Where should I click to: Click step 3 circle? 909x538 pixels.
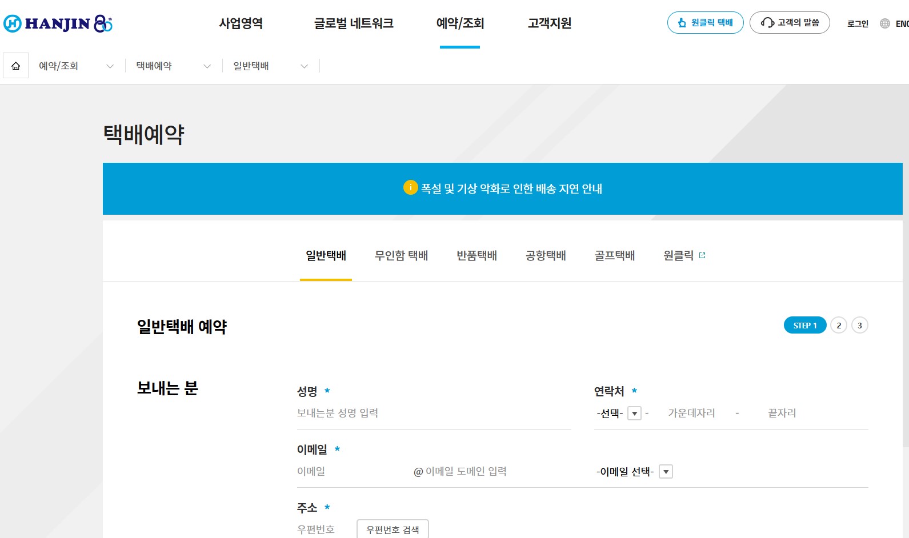click(x=860, y=325)
